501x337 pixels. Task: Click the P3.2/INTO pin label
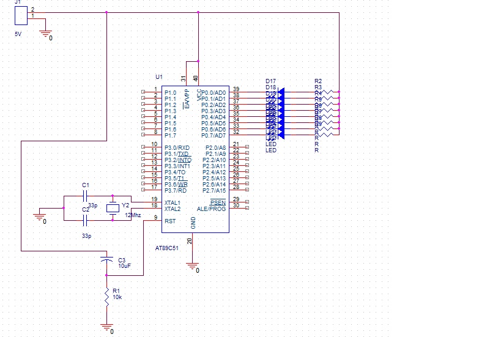pos(178,160)
